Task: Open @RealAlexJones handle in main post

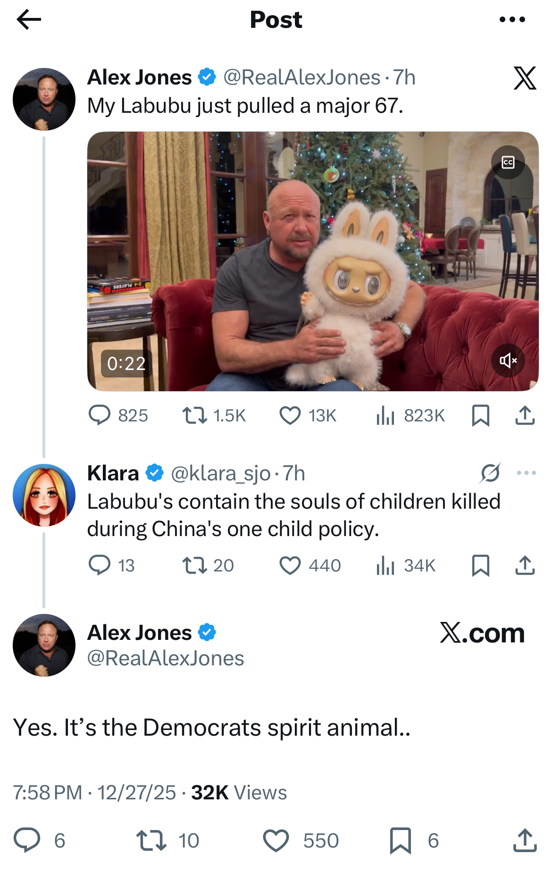Action: [166, 658]
